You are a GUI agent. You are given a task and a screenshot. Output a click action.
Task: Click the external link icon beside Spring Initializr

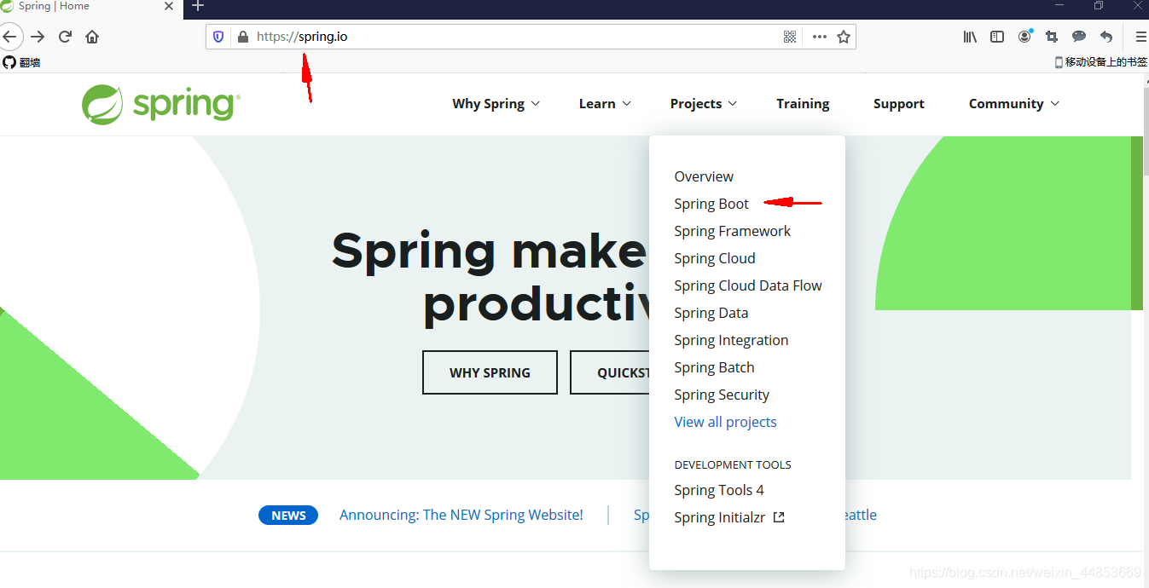click(779, 517)
